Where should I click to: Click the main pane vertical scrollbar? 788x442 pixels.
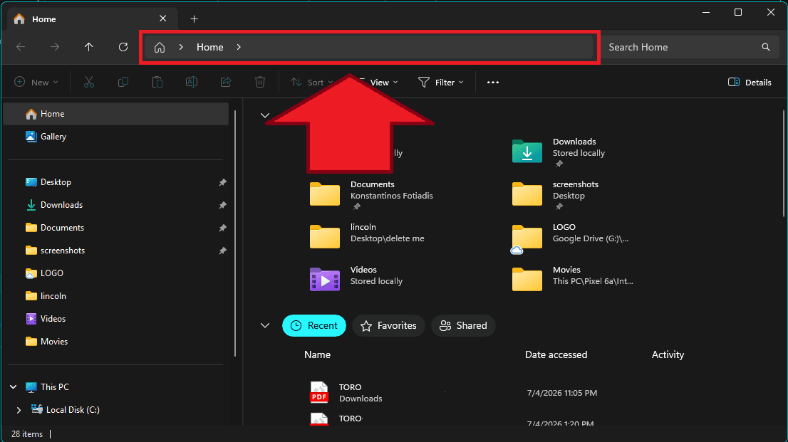pyautogui.click(x=784, y=163)
